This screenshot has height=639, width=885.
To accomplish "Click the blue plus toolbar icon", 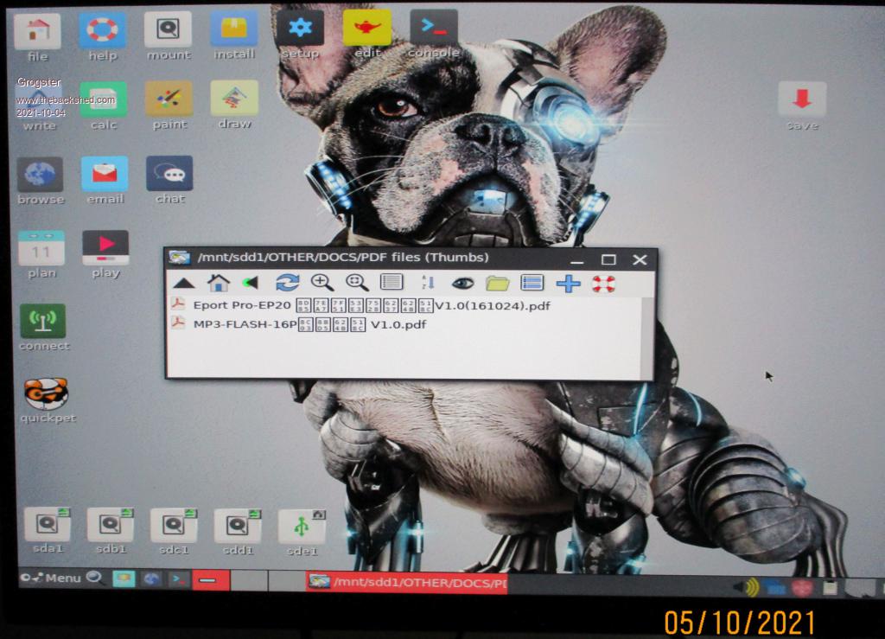I will pyautogui.click(x=568, y=283).
